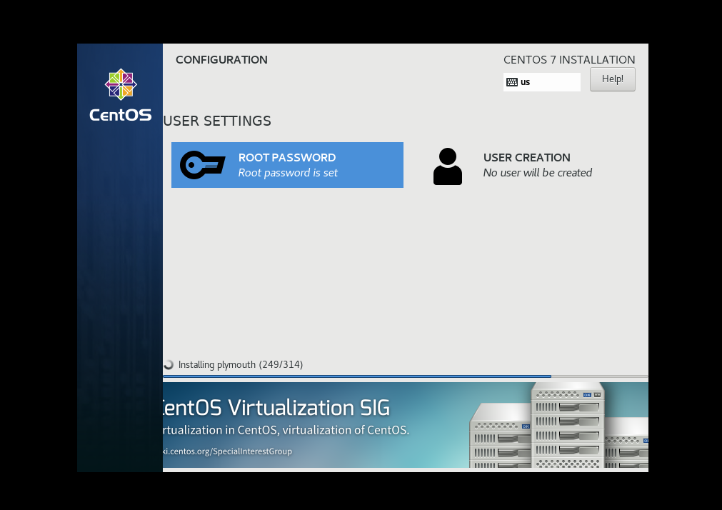
Task: Click the CENTOS 7 INSTALLATION title
Action: (x=569, y=60)
